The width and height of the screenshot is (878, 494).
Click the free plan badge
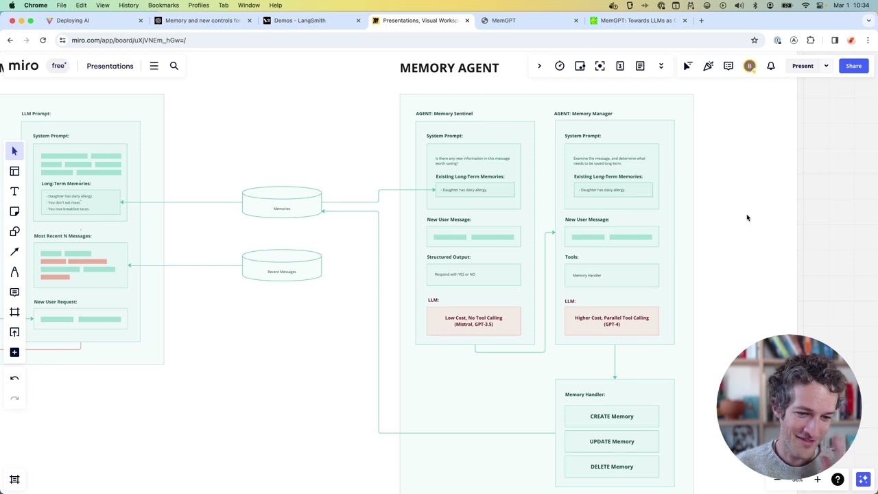click(x=59, y=66)
